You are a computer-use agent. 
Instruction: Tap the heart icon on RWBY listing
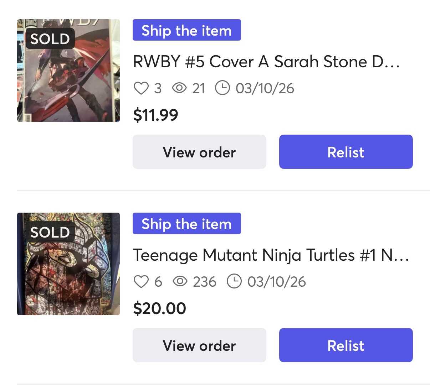coord(141,88)
